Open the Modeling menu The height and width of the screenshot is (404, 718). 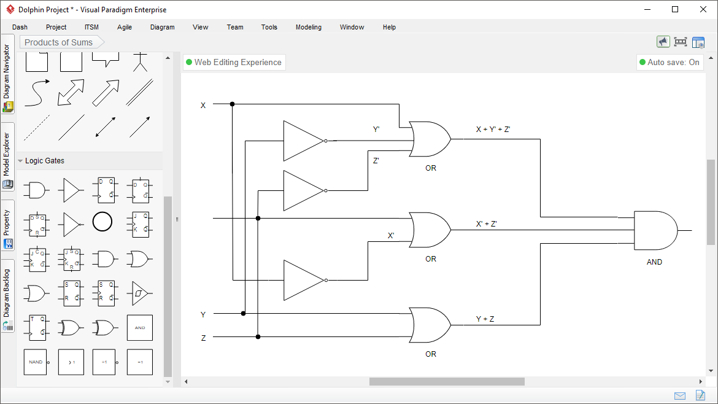click(308, 27)
